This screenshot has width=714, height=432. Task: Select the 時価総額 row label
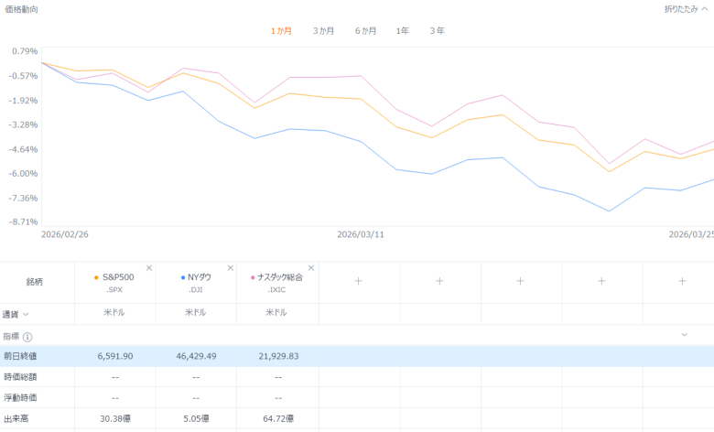(x=20, y=377)
